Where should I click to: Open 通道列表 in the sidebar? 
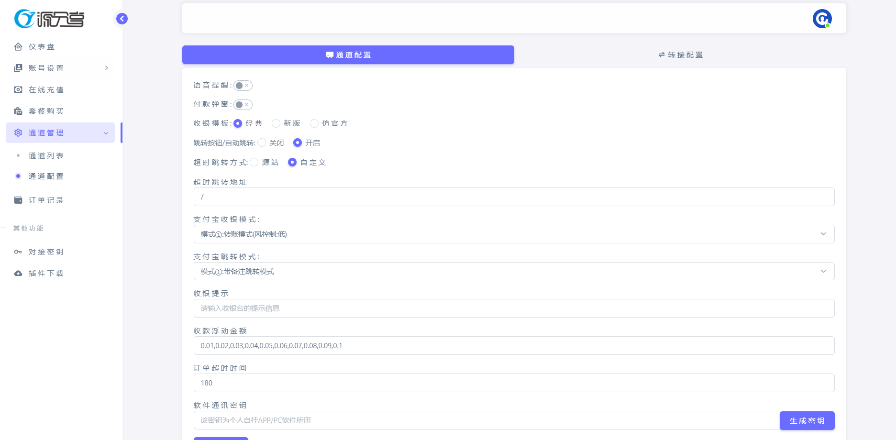pos(46,156)
